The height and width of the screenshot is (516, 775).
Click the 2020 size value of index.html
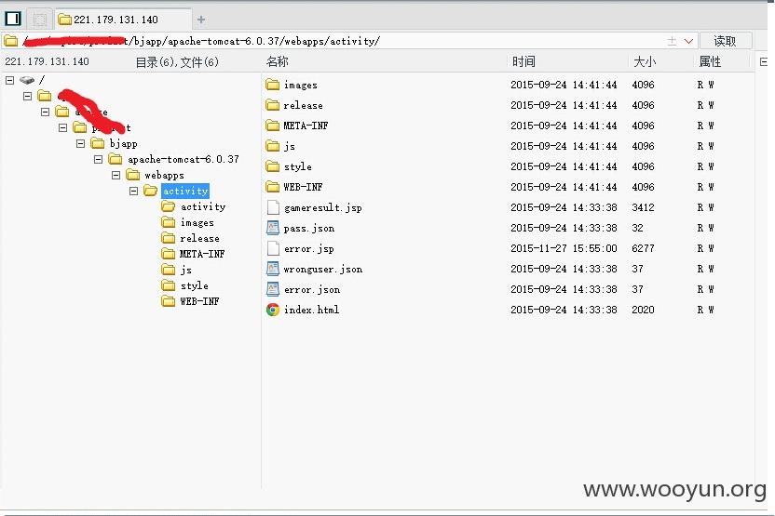(x=643, y=310)
